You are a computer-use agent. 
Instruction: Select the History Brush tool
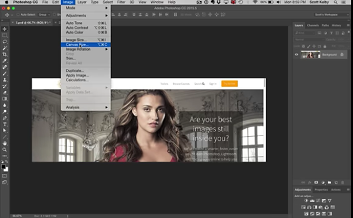[5, 86]
